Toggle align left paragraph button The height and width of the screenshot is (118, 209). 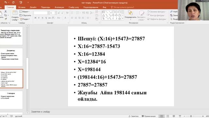coord(72,18)
